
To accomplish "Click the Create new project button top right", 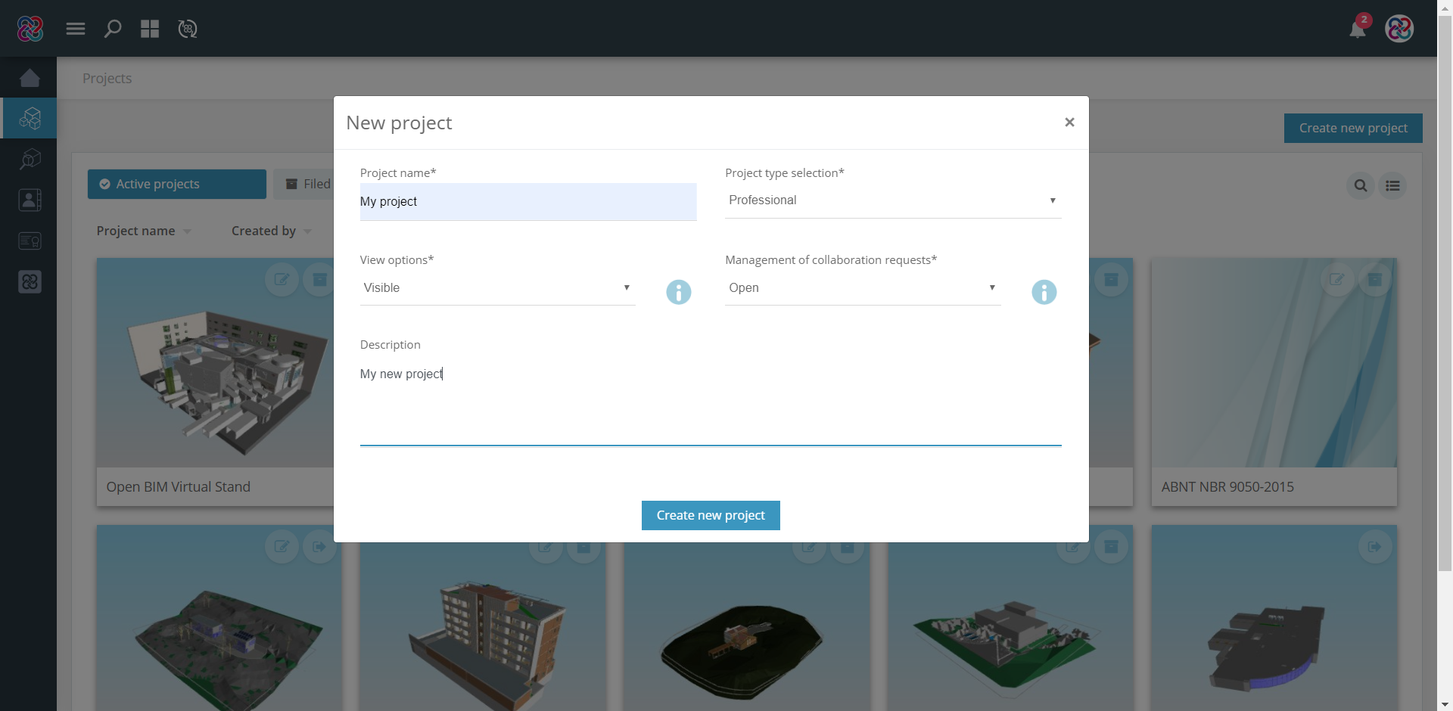I will coord(1353,128).
